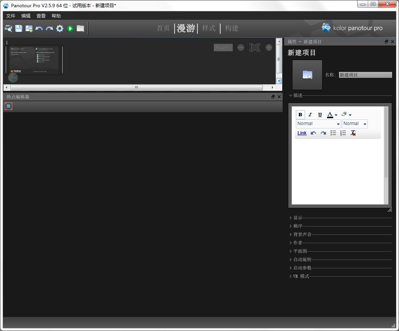Click the remove formatting icon in description editor
Screen dimensions: 399x331
353,133
